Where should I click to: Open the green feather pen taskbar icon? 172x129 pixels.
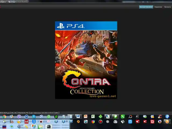(x=115, y=116)
